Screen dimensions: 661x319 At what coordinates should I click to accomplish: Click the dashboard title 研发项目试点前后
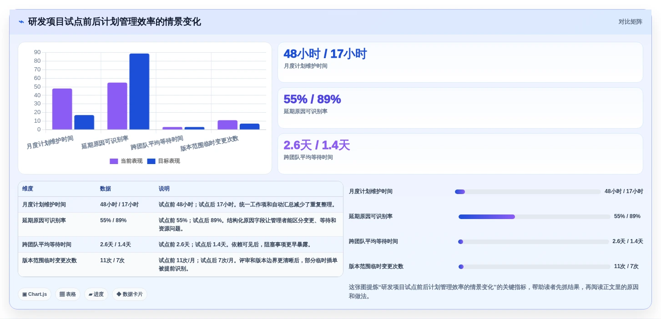pos(115,22)
